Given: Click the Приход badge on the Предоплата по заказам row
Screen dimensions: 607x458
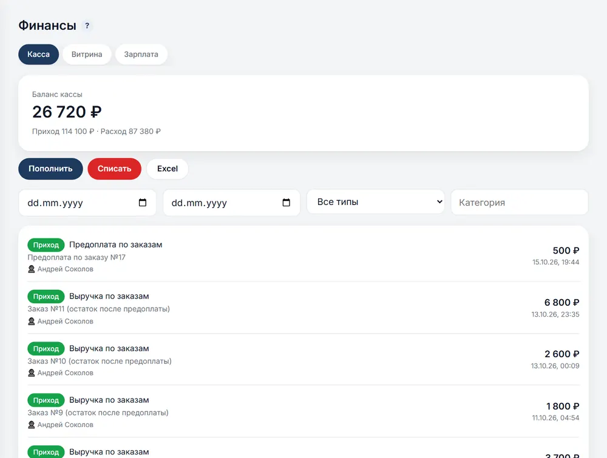Looking at the screenshot, I should click(x=46, y=245).
